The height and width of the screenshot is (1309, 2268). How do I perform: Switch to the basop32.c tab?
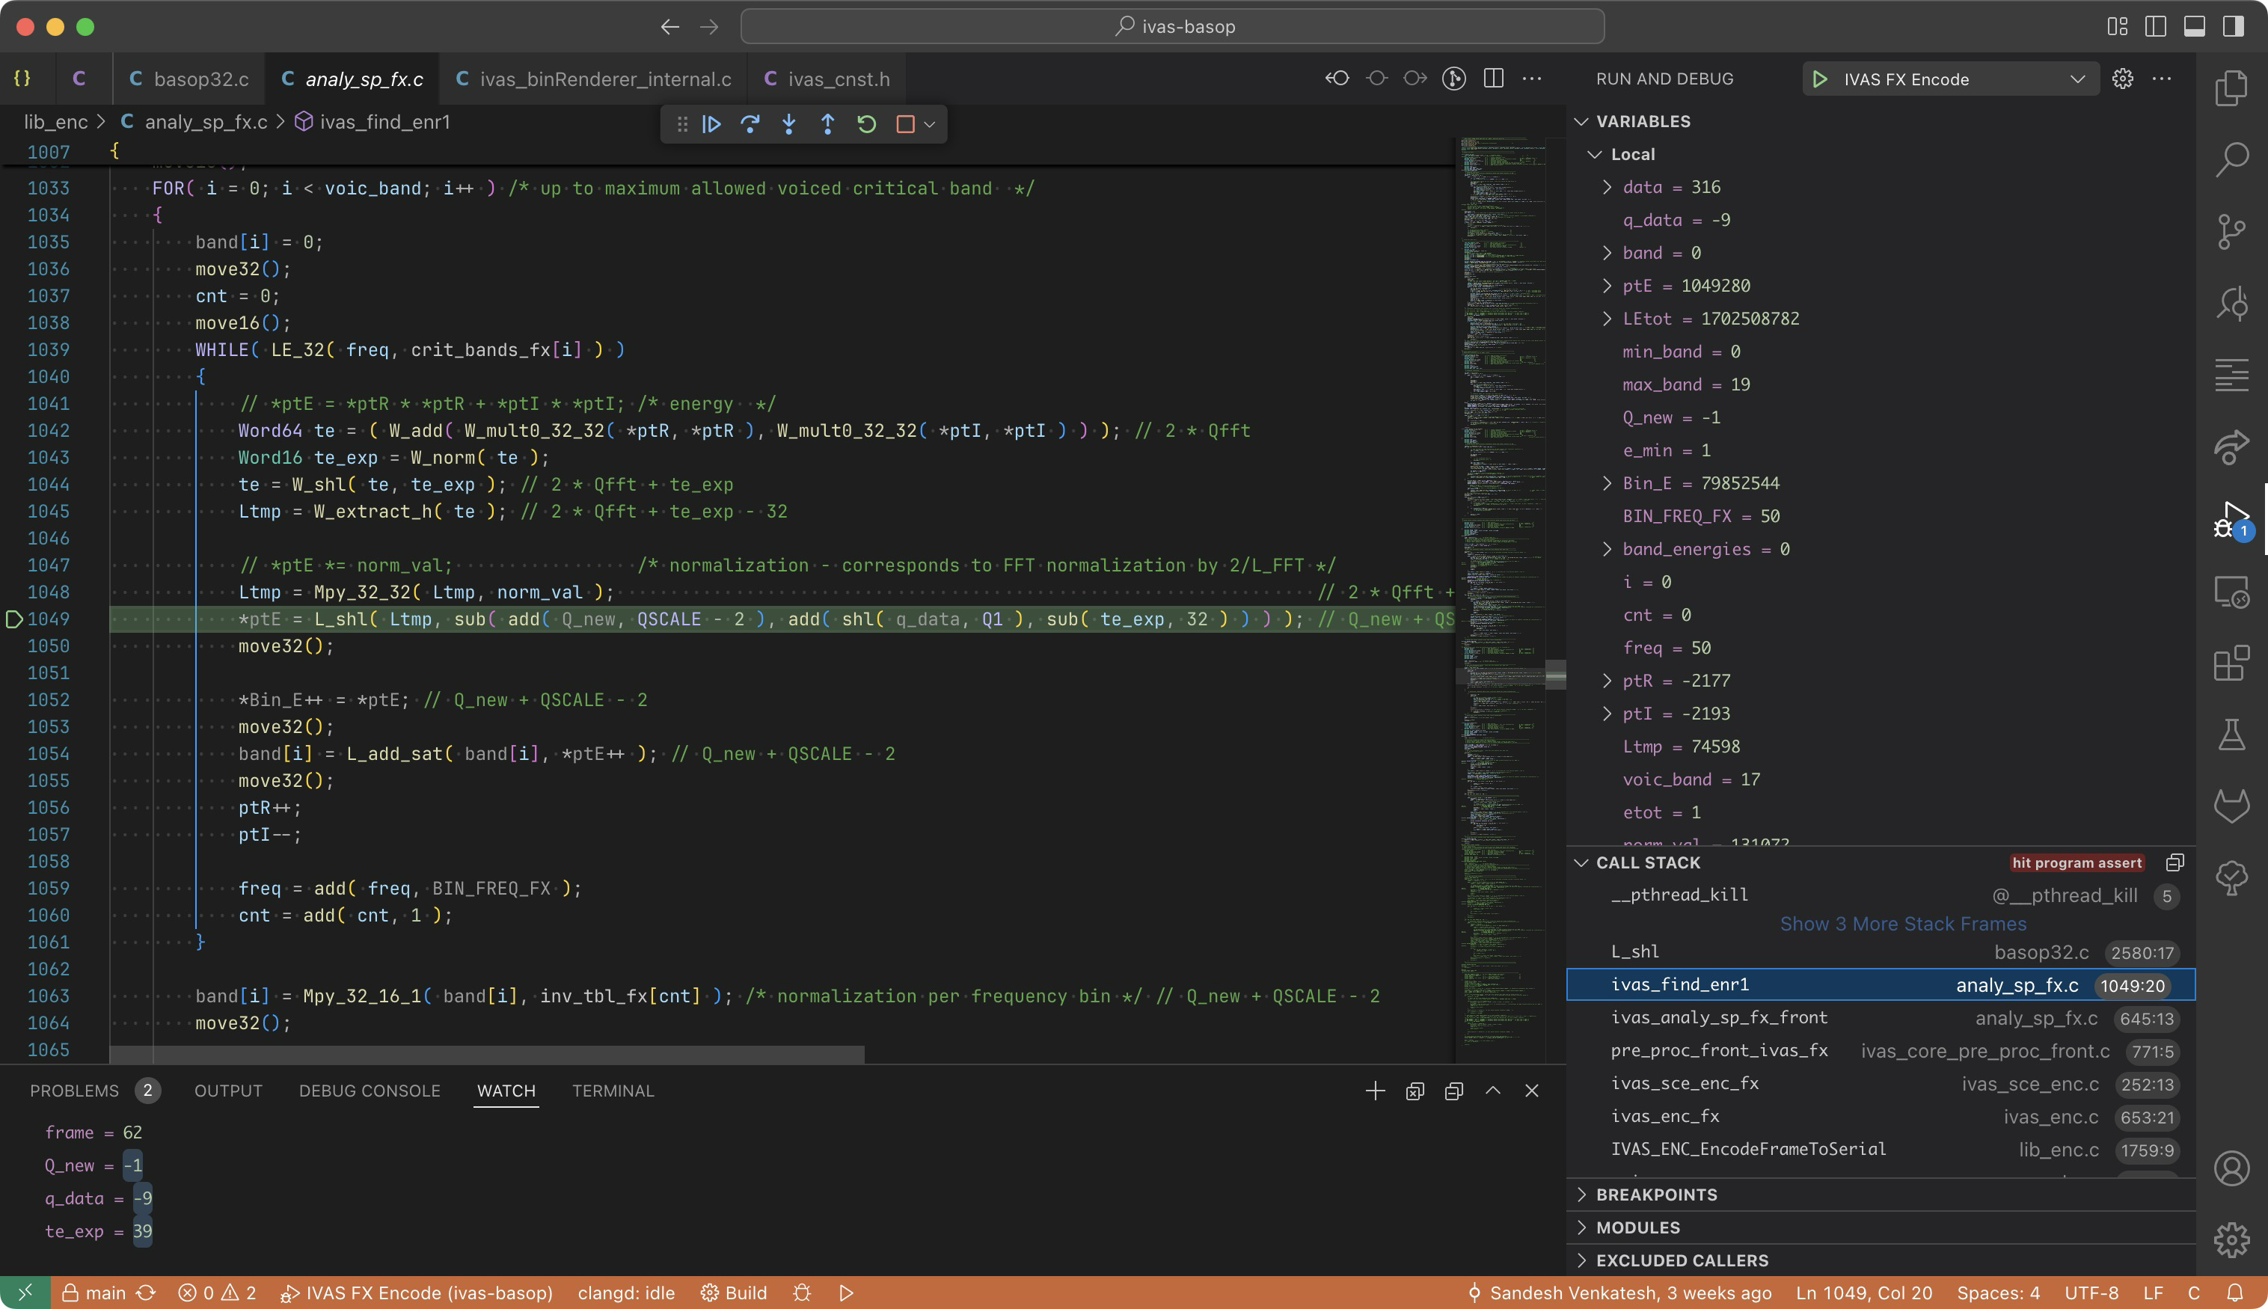pyautogui.click(x=200, y=79)
